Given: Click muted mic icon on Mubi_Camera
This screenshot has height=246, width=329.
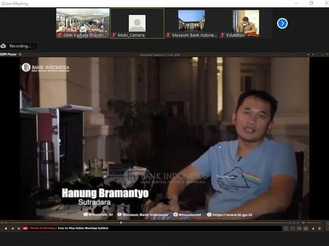Looking at the screenshot, I should (114, 35).
